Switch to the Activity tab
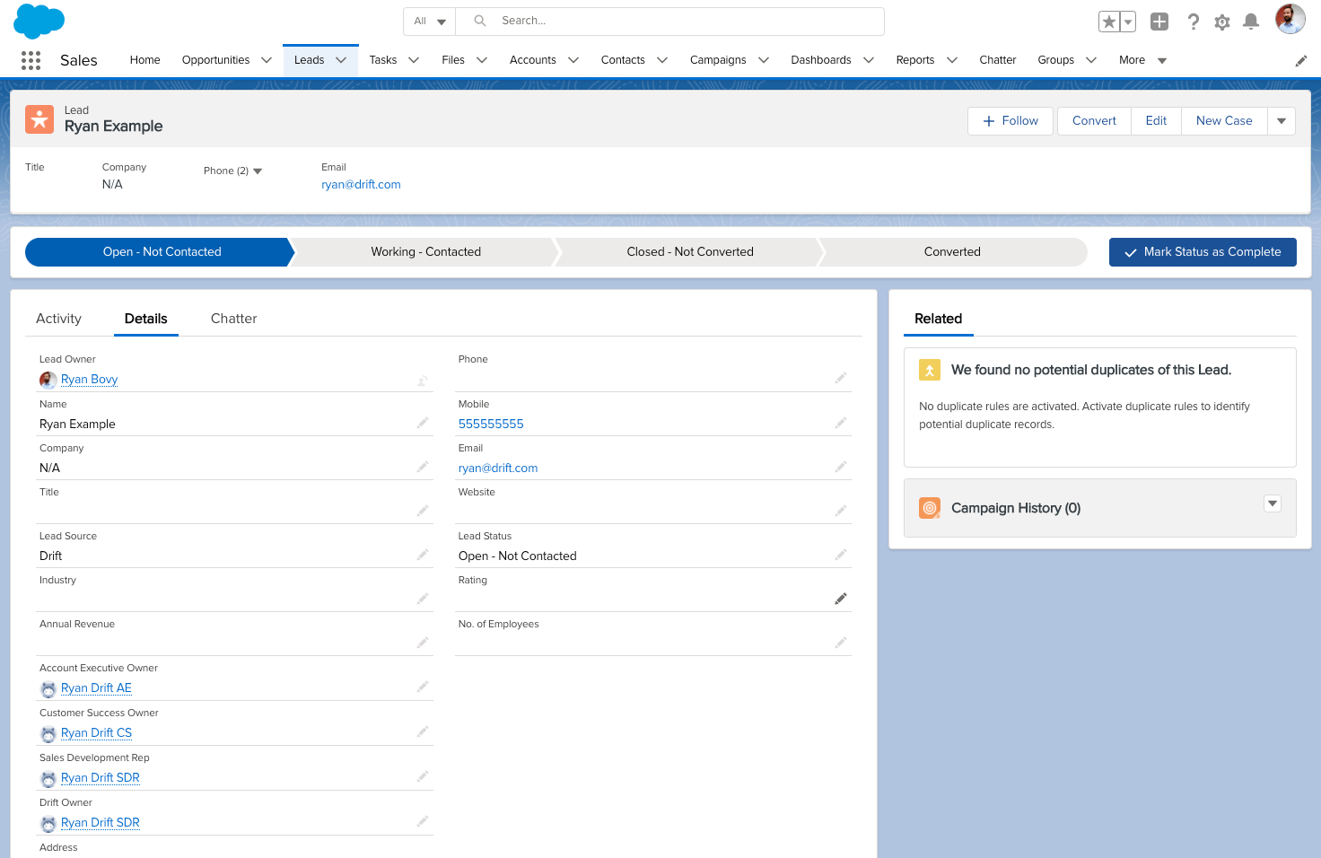The width and height of the screenshot is (1321, 858). click(x=58, y=319)
